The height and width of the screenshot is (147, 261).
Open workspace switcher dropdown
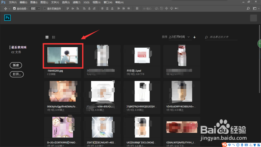256,9
